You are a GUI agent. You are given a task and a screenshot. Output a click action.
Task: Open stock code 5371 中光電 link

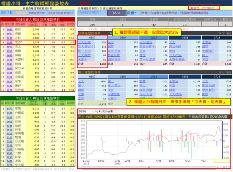pyautogui.click(x=9, y=165)
